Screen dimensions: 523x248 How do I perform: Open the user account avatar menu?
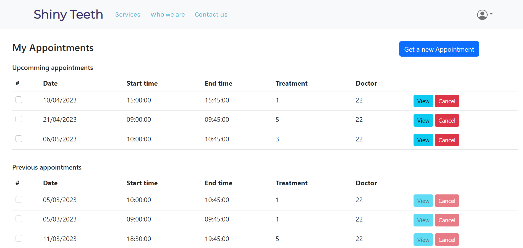pos(482,15)
